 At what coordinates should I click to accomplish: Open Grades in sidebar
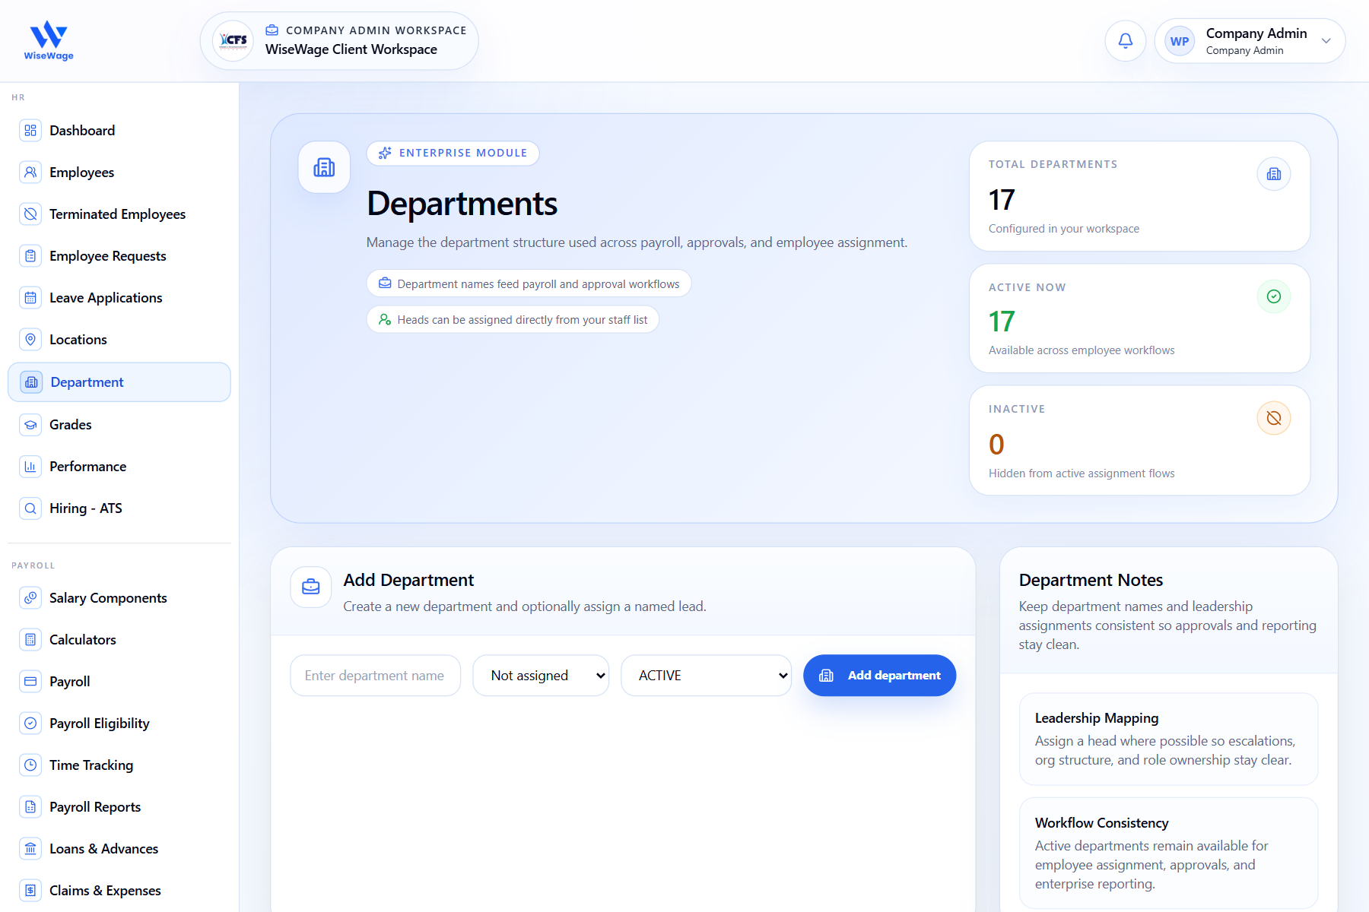[x=119, y=425]
